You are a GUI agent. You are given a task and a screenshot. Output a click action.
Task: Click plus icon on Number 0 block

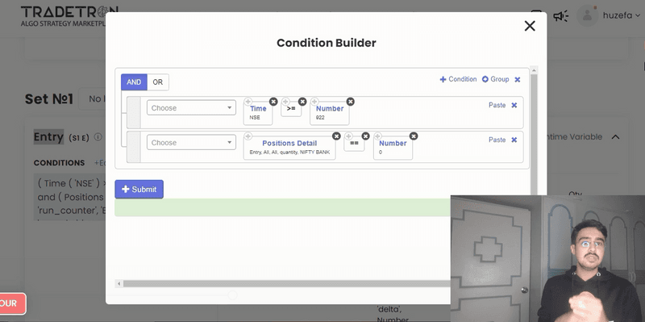tap(377, 136)
